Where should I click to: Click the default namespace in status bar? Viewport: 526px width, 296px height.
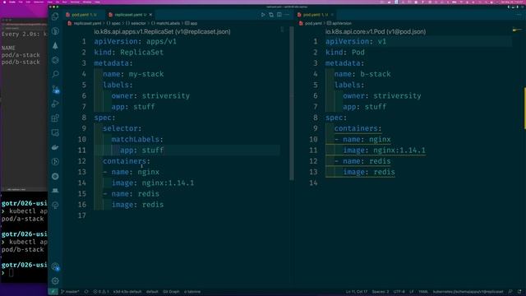pyautogui.click(x=152, y=292)
